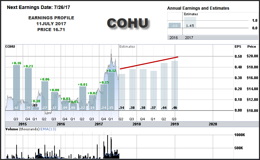Click the .42 EPS bar value
The height and width of the screenshot is (160, 260).
(16, 108)
